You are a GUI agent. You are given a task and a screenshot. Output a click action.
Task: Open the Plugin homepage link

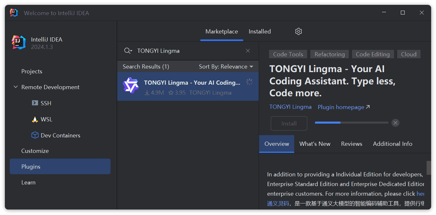[x=344, y=107]
